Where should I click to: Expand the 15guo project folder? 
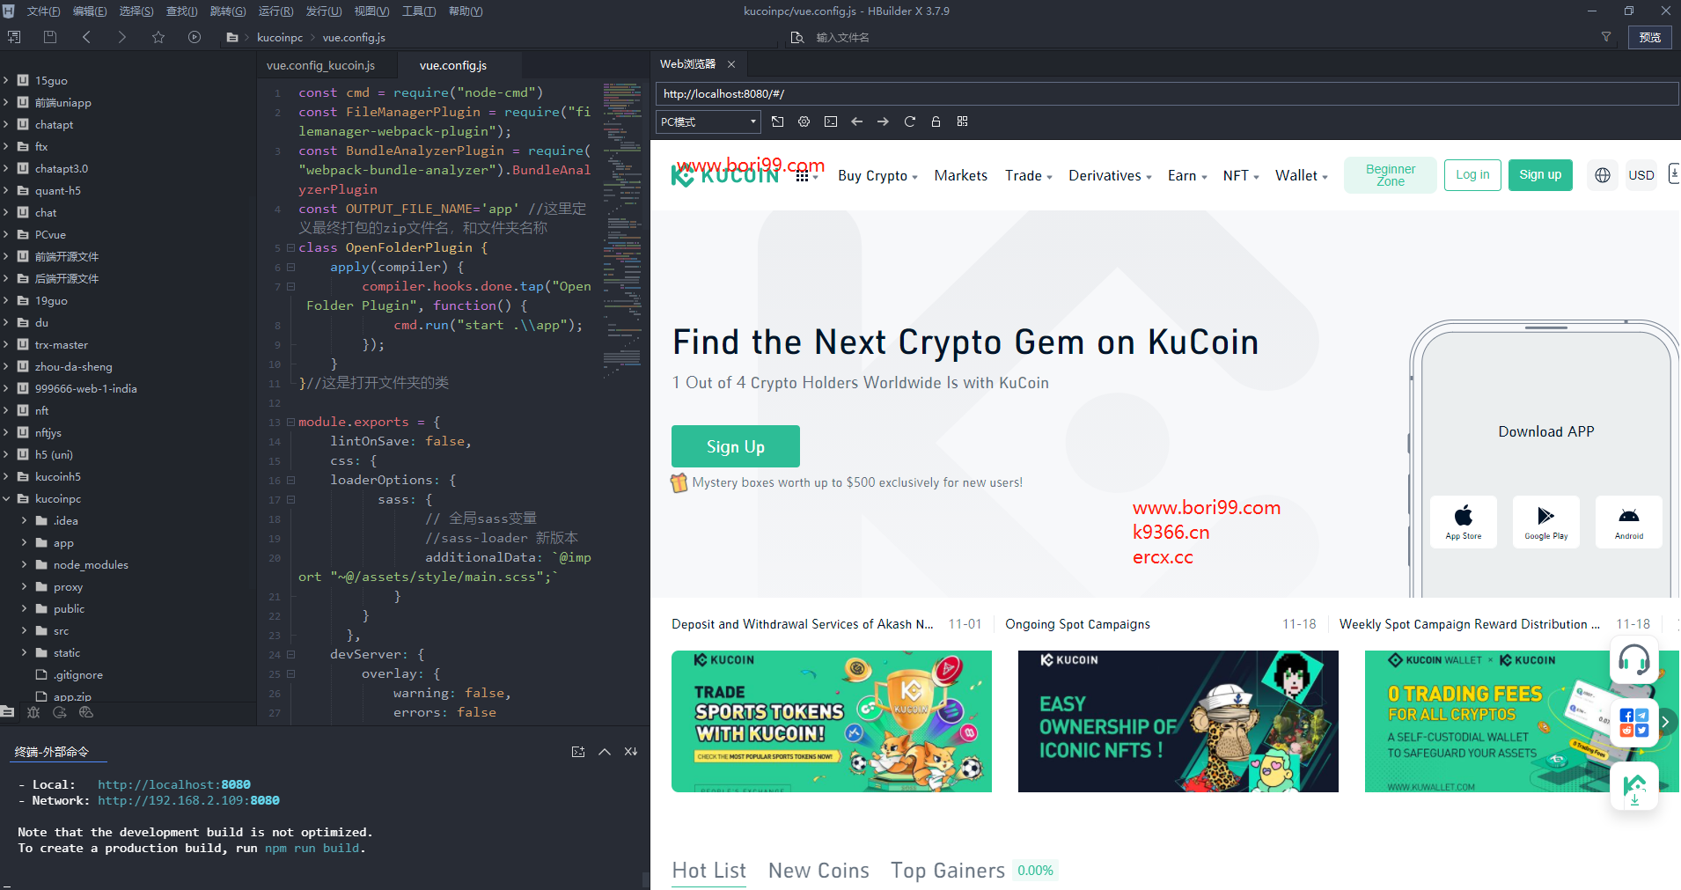(6, 80)
